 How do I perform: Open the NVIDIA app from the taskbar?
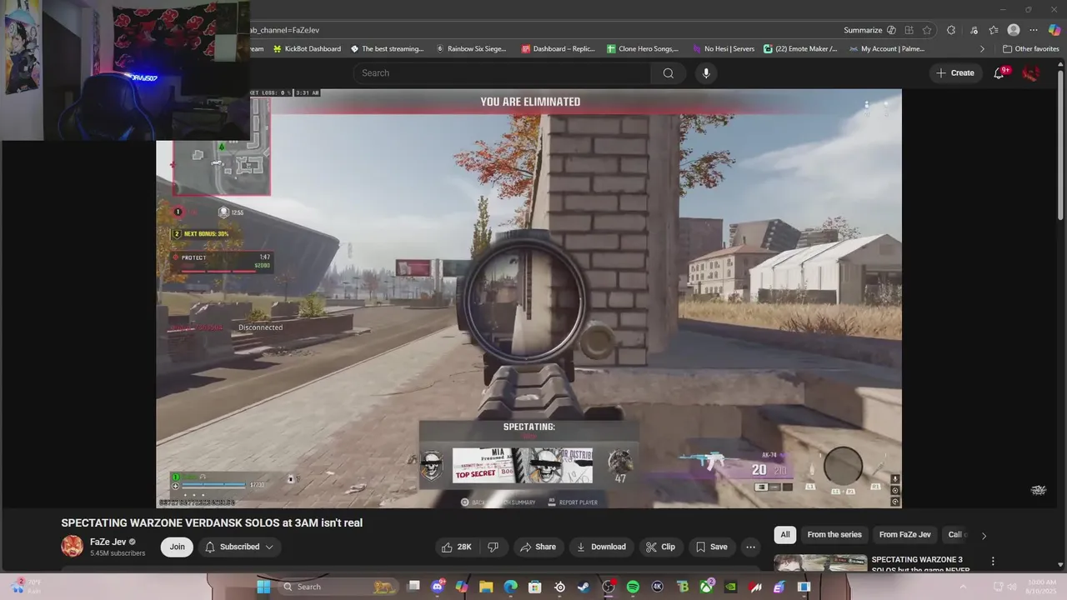(732, 587)
